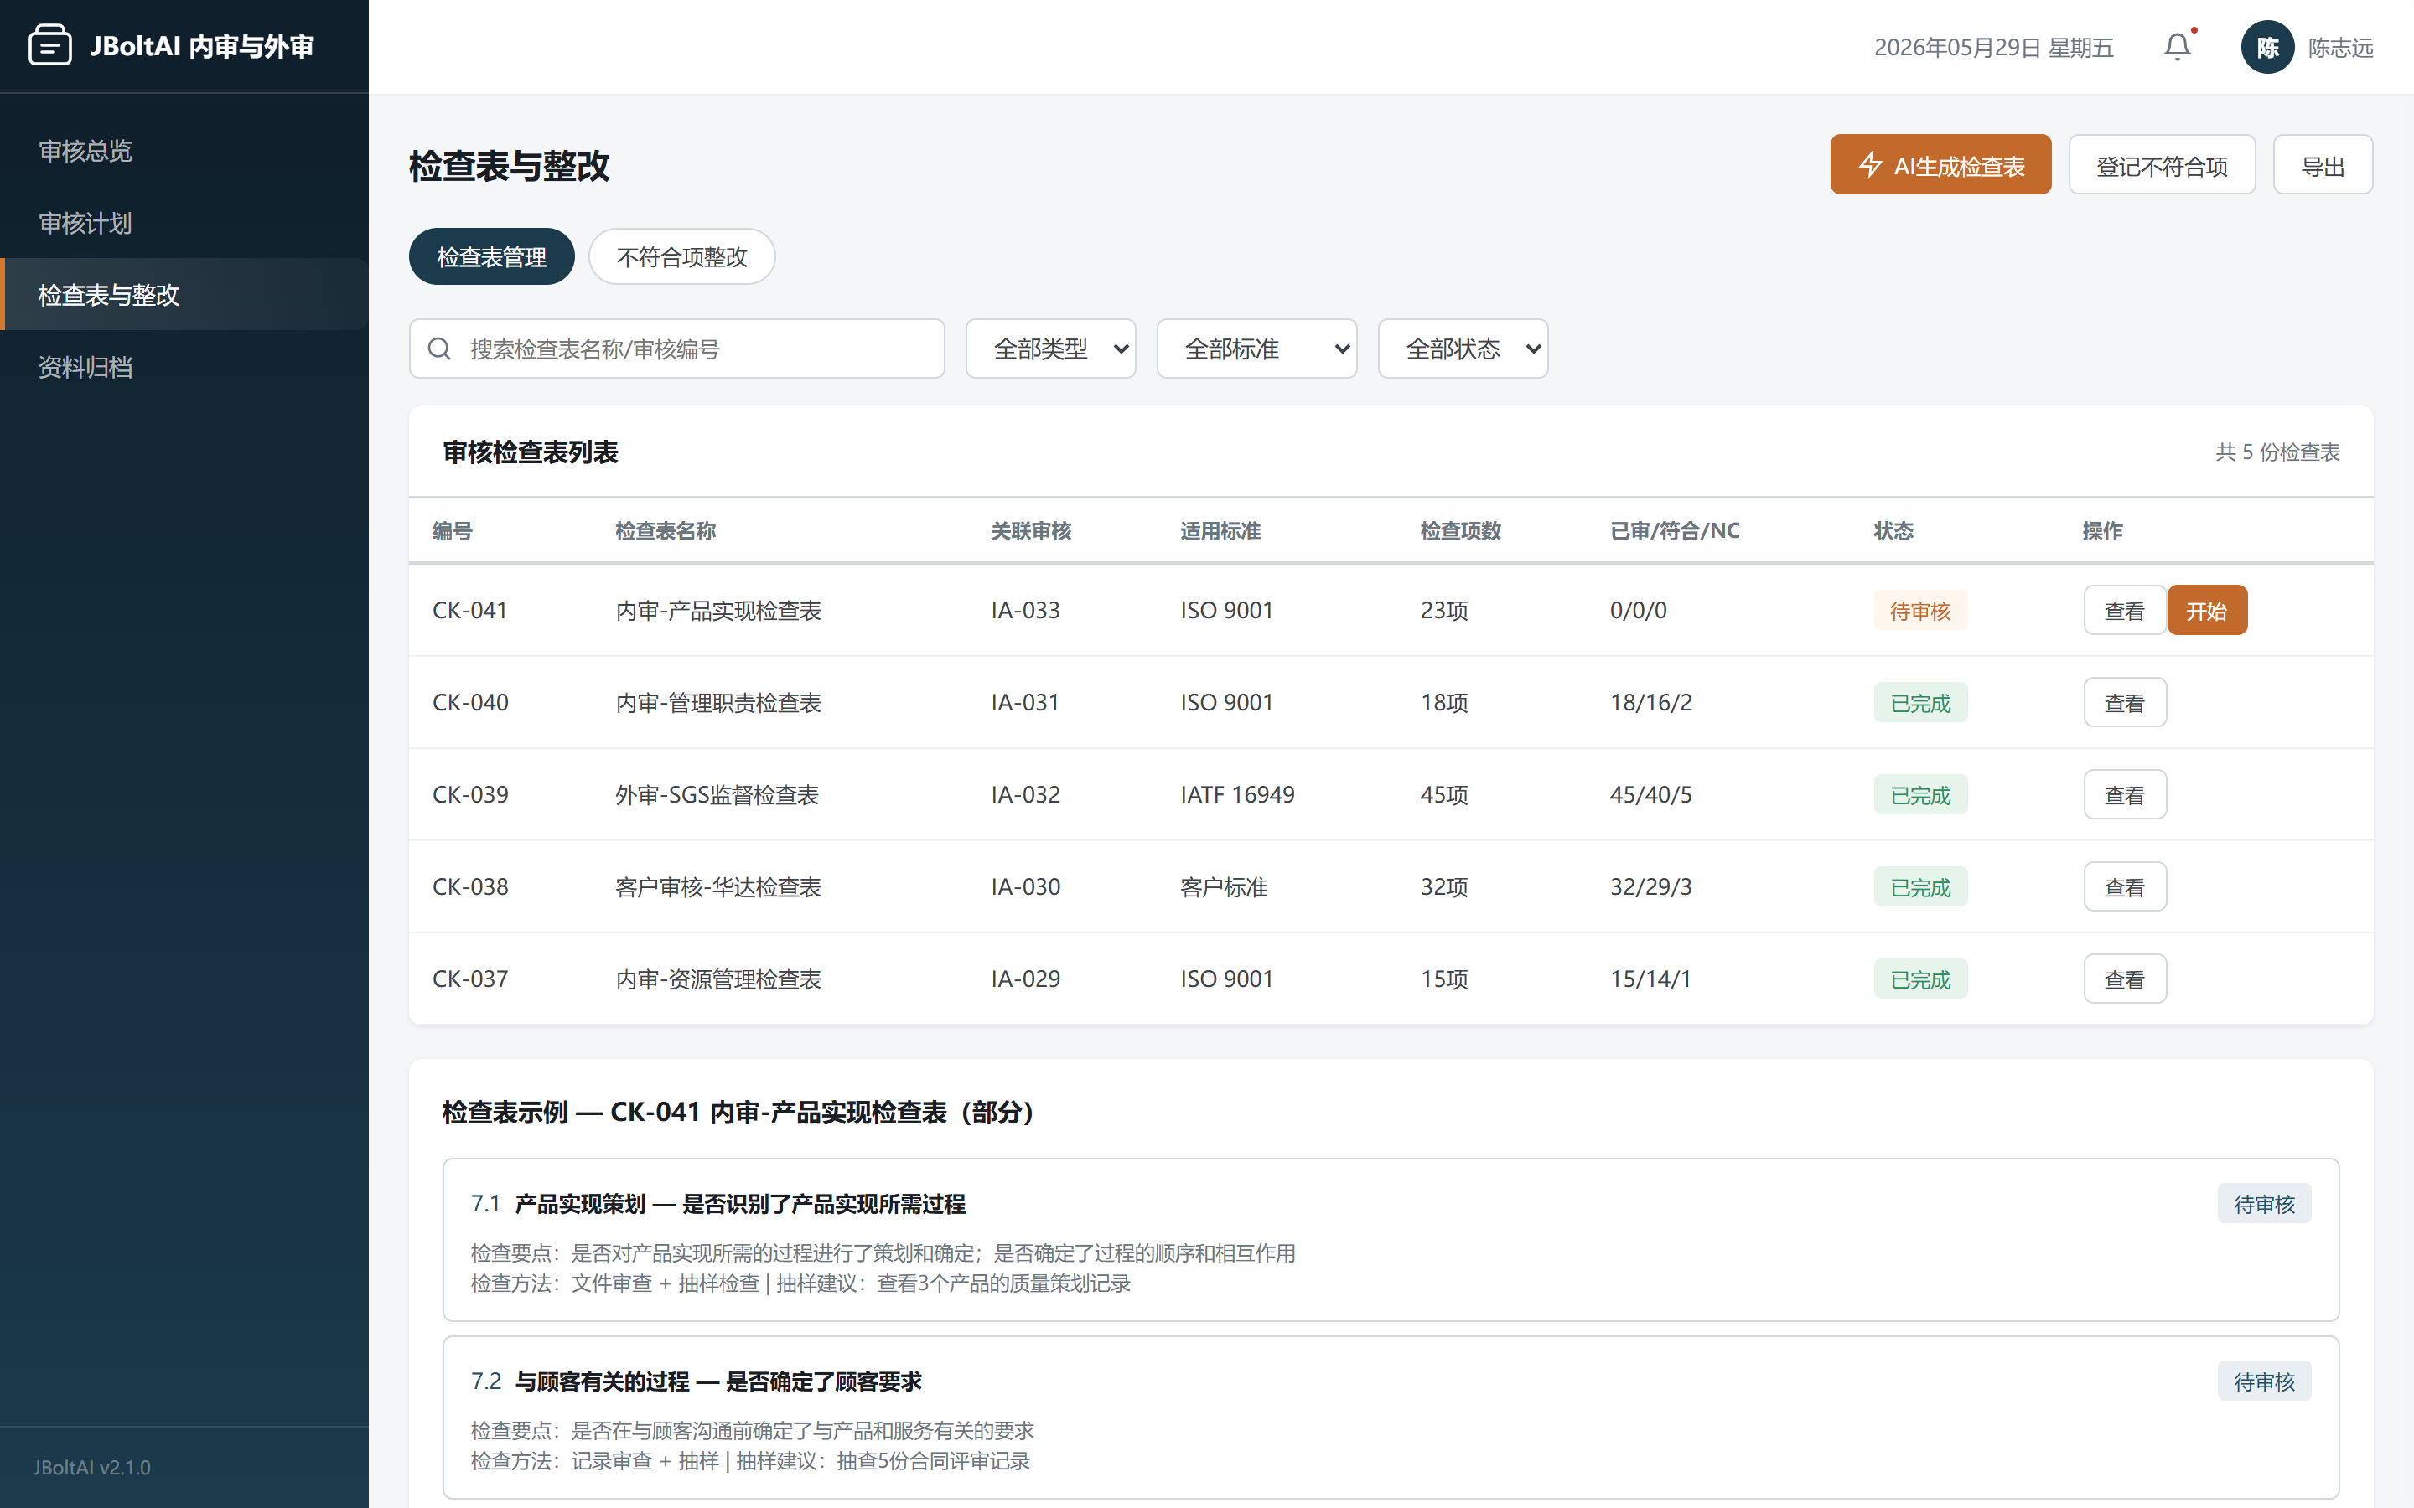Click the IA-032 linked audit cell
The width and height of the screenshot is (2414, 1508).
click(1025, 795)
